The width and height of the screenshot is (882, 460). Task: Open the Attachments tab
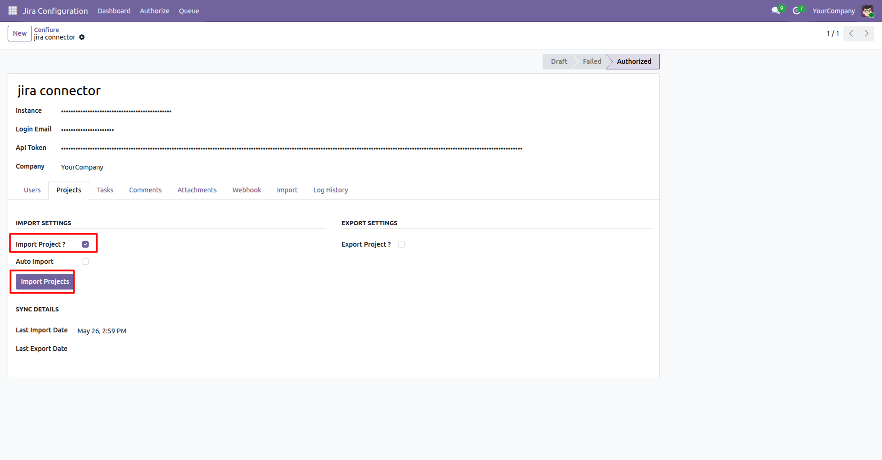click(x=197, y=190)
